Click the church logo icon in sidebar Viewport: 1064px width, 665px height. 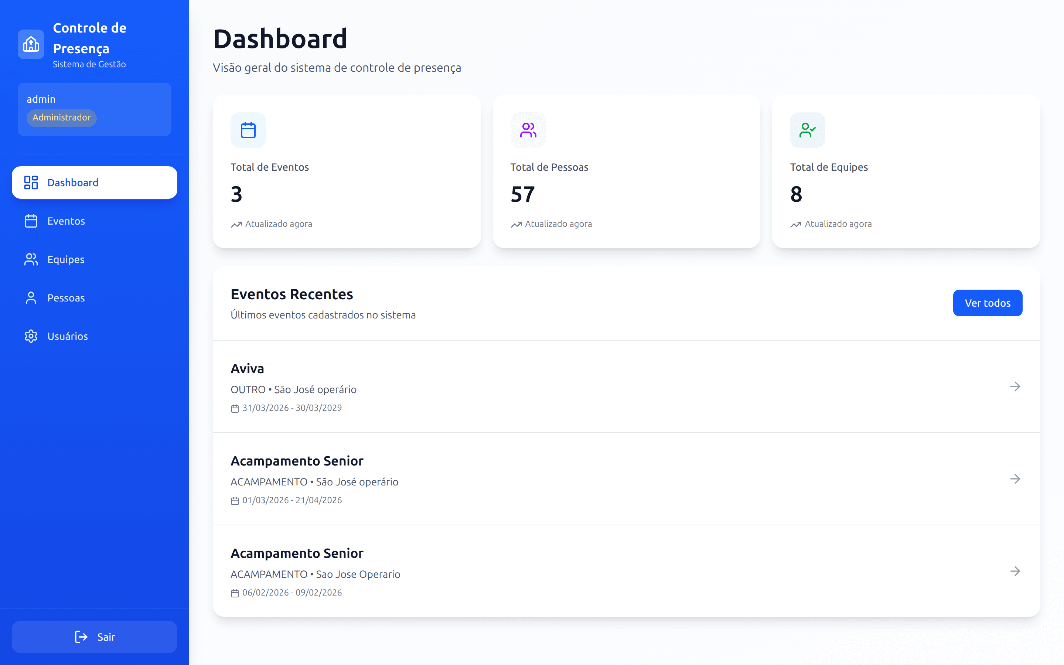[x=31, y=44]
